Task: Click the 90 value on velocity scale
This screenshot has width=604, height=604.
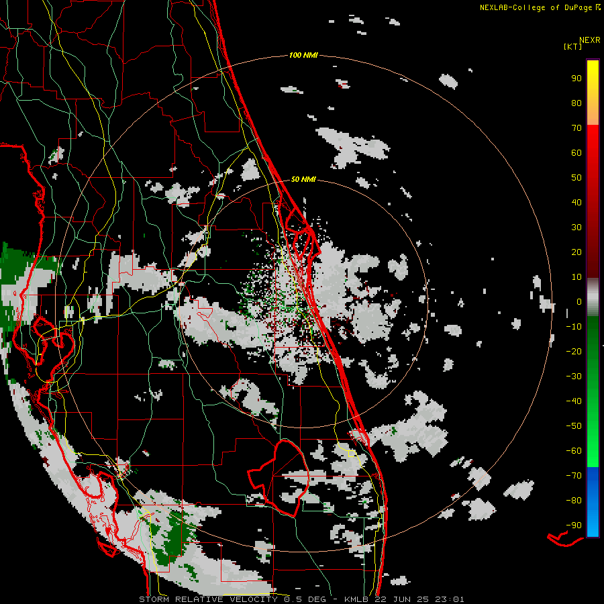Action: coord(576,79)
